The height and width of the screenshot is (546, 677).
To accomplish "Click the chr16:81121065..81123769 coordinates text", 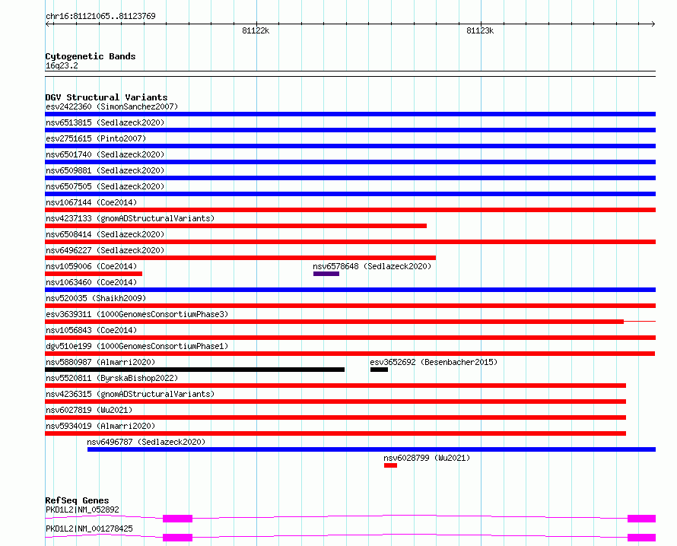I will tap(100, 16).
